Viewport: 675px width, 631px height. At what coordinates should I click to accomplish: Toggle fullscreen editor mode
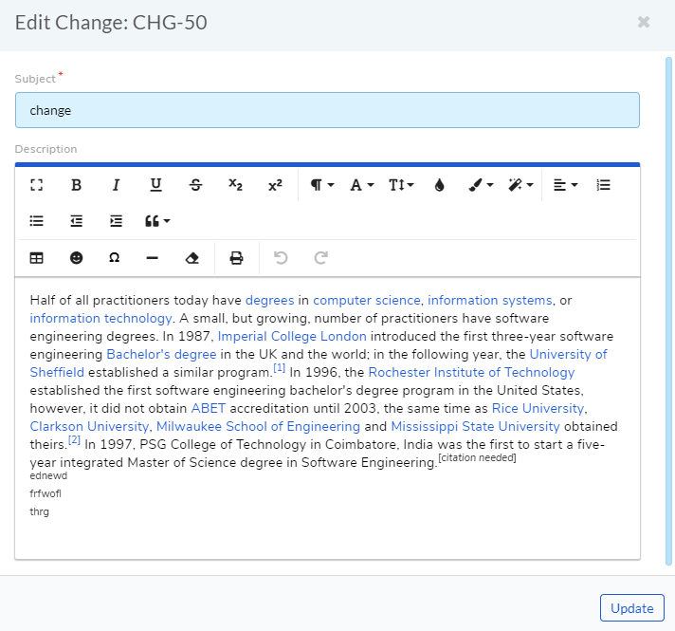click(37, 185)
